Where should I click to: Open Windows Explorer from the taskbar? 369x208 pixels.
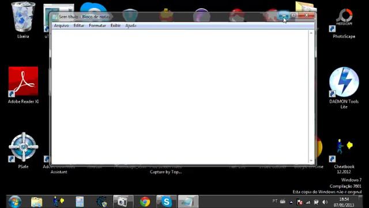(36, 202)
